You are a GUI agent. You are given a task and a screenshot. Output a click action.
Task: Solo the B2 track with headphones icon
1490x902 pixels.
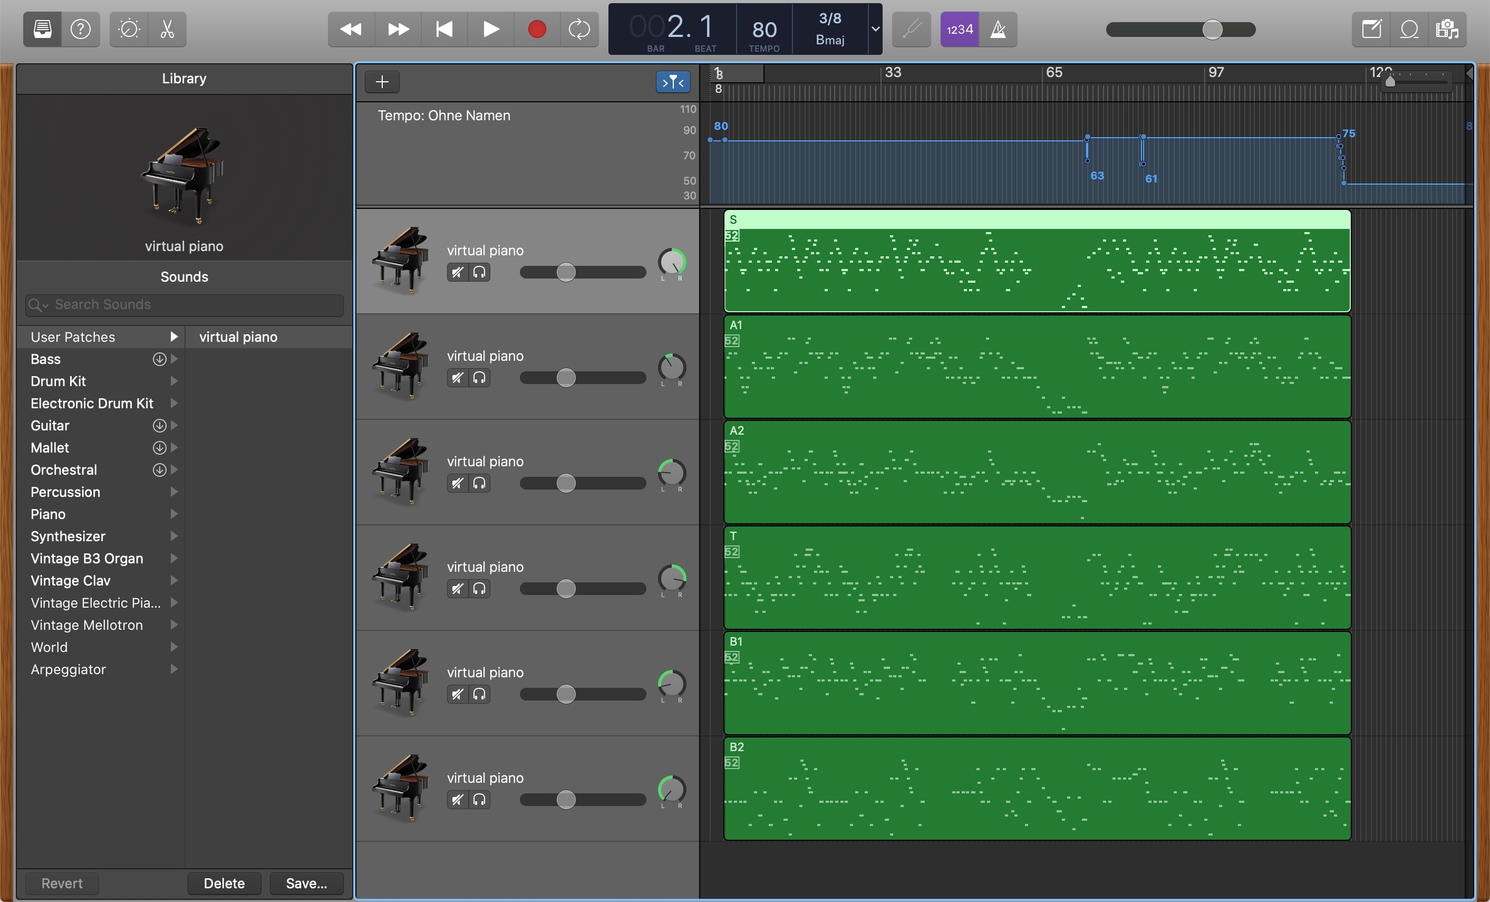tap(479, 800)
